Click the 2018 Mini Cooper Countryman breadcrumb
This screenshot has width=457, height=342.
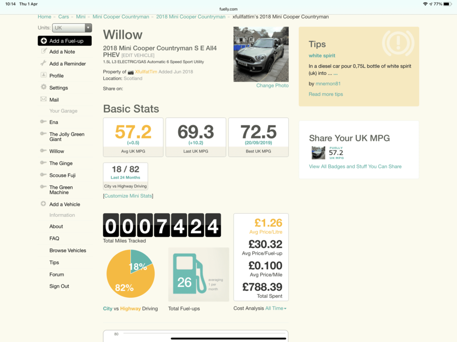click(191, 17)
